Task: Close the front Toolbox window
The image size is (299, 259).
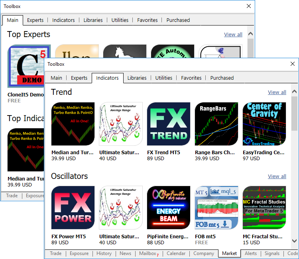Action: (293, 64)
